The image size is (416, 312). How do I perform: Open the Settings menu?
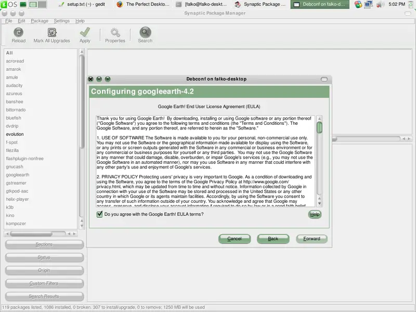(62, 21)
